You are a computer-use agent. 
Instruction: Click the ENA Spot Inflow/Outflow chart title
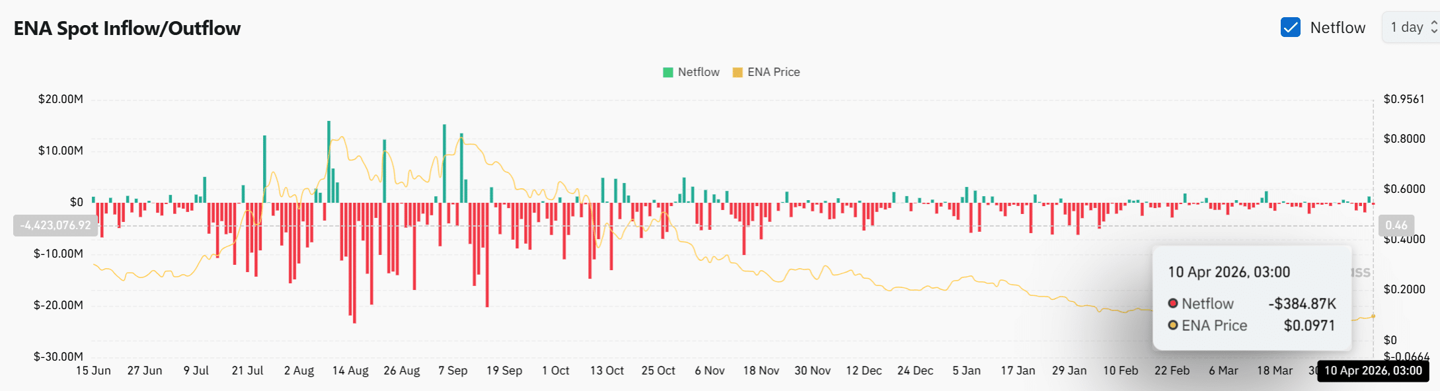click(127, 28)
